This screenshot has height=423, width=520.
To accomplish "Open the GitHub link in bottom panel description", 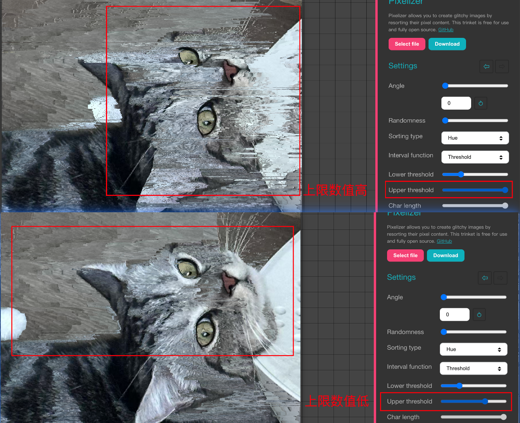I will click(444, 241).
